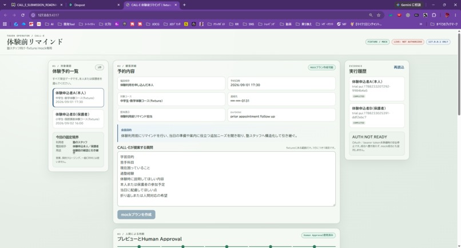
Task: Expand the 開発Tool bookmark folder
Action: tap(66, 24)
